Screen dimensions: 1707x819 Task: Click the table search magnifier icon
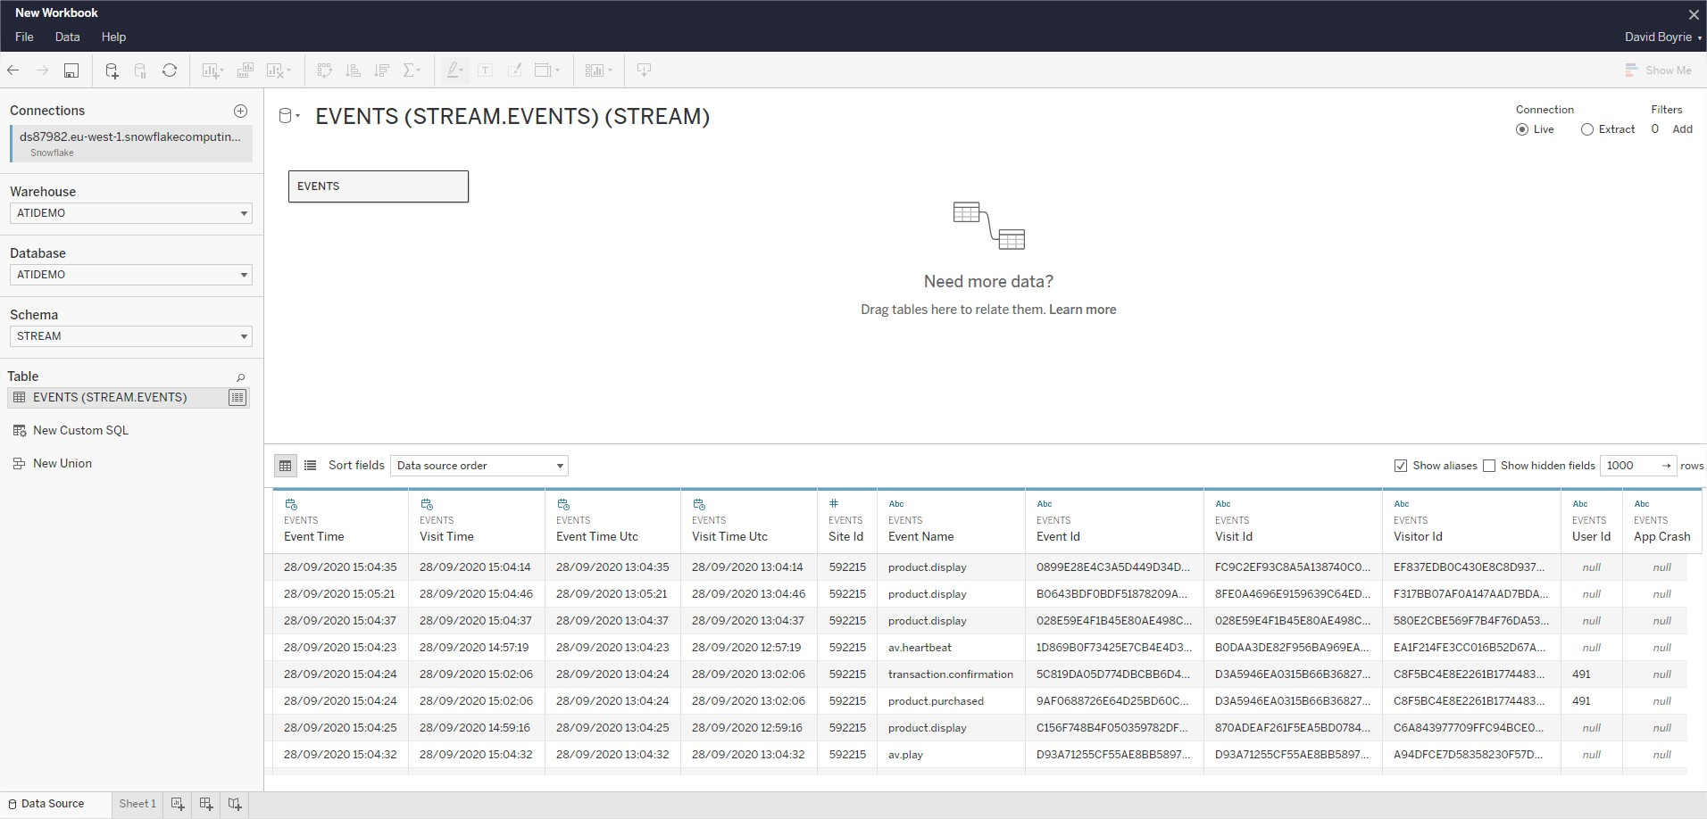pyautogui.click(x=240, y=377)
